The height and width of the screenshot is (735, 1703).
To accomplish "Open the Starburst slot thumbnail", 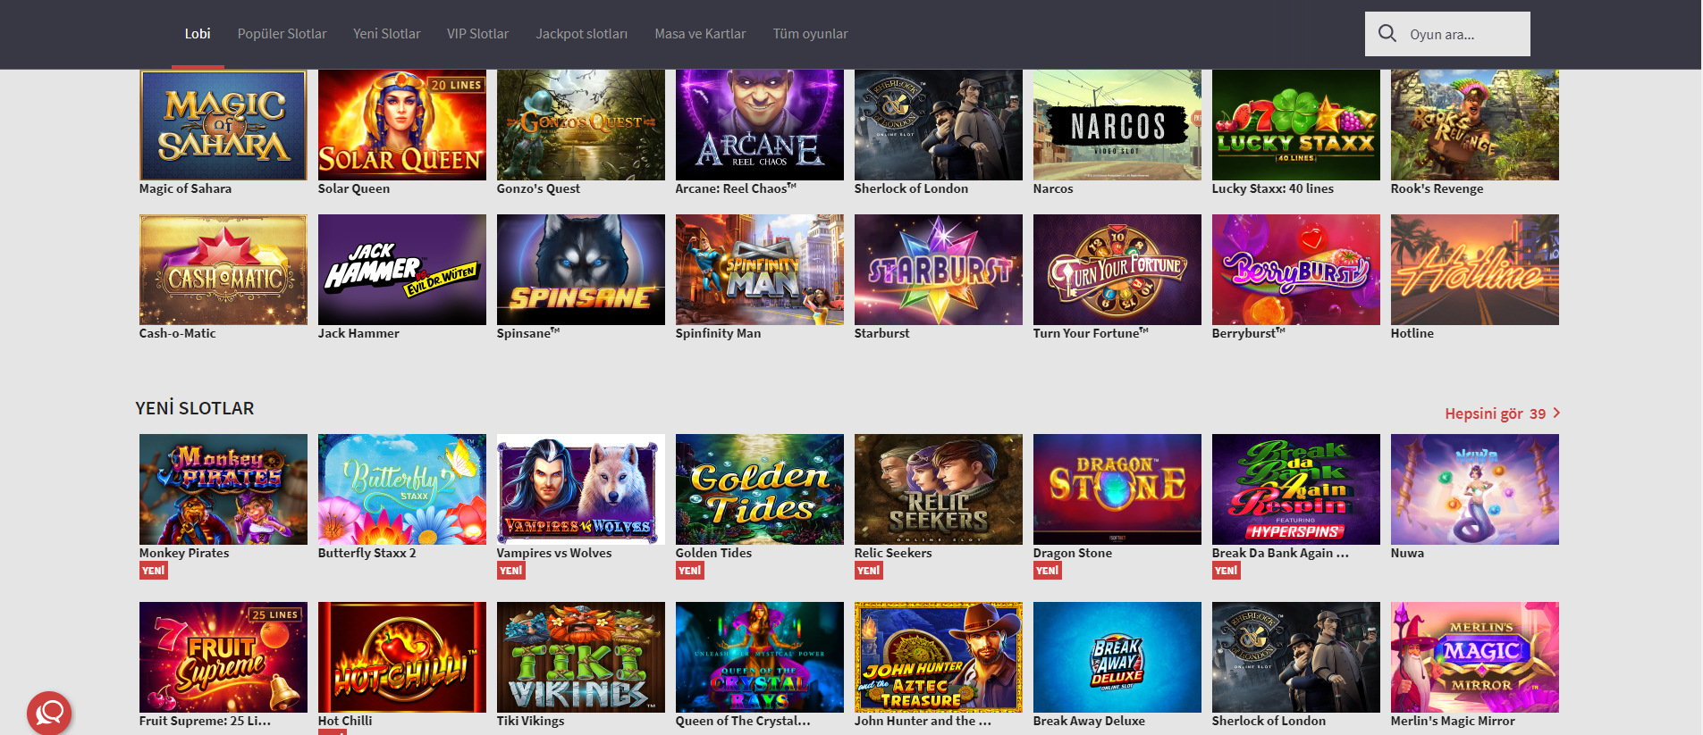I will (939, 270).
